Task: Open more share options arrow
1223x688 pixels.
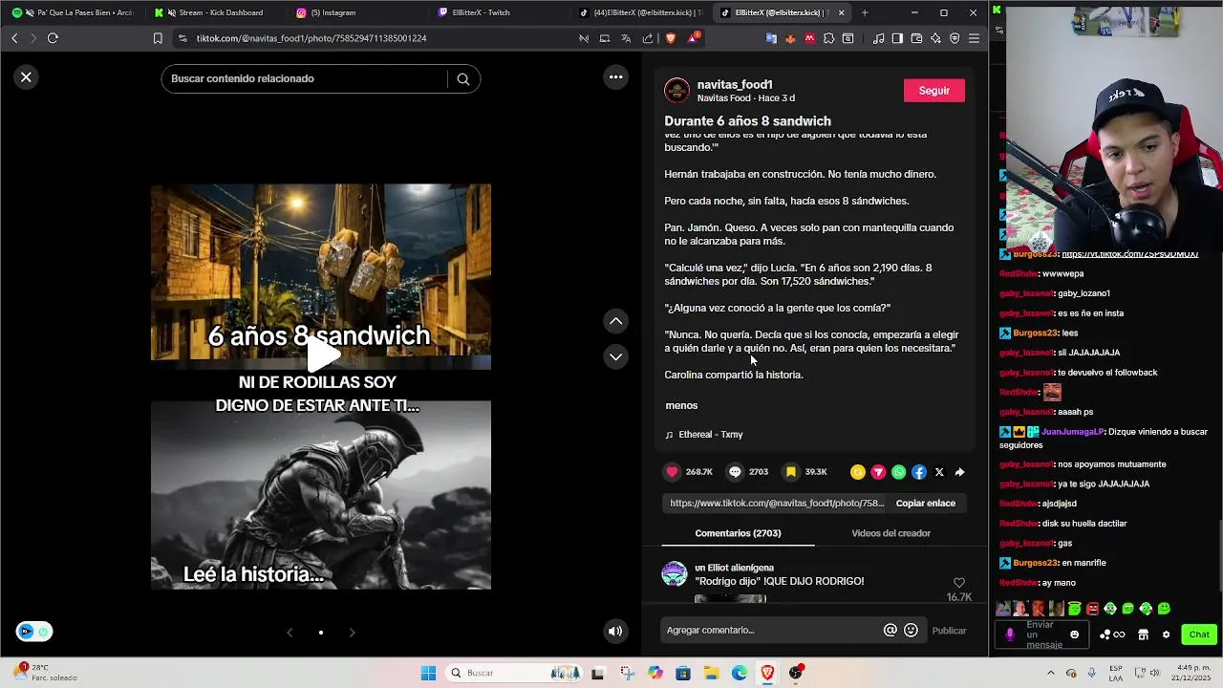Action: (x=959, y=472)
